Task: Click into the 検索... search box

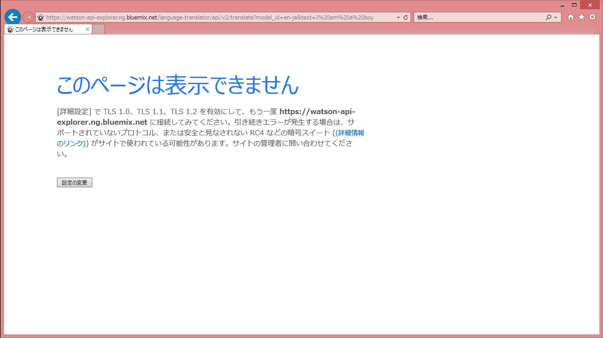Action: [479, 18]
